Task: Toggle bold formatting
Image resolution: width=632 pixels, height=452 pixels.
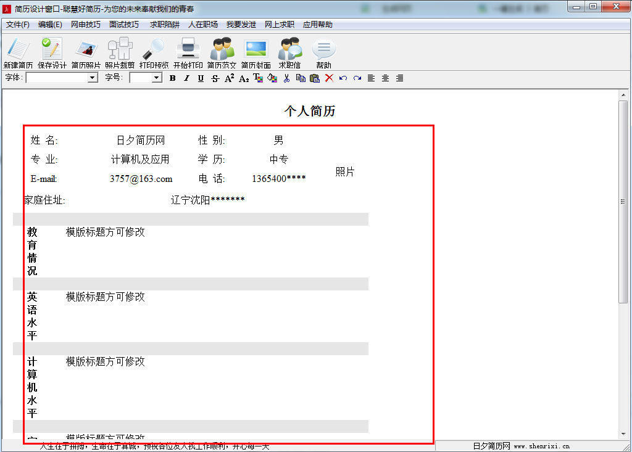Action: click(173, 78)
